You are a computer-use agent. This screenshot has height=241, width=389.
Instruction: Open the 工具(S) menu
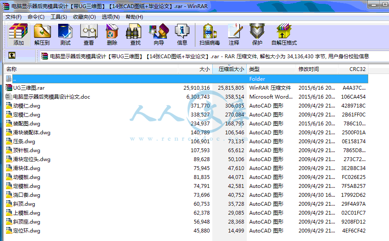pyautogui.click(x=59, y=17)
